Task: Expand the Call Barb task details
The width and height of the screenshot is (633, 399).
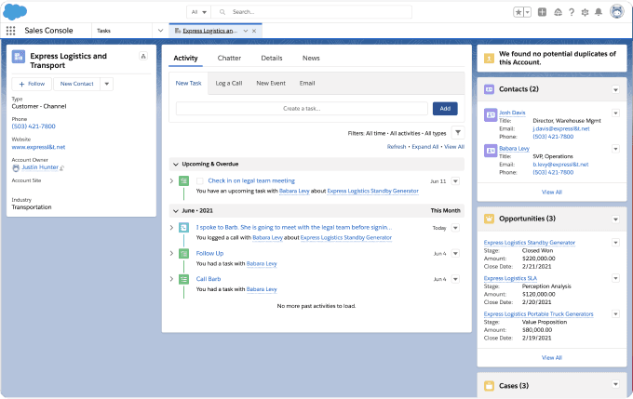Action: [x=171, y=279]
